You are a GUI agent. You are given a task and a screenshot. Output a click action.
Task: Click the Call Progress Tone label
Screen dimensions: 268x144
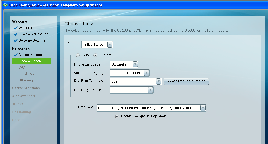pos(89,90)
